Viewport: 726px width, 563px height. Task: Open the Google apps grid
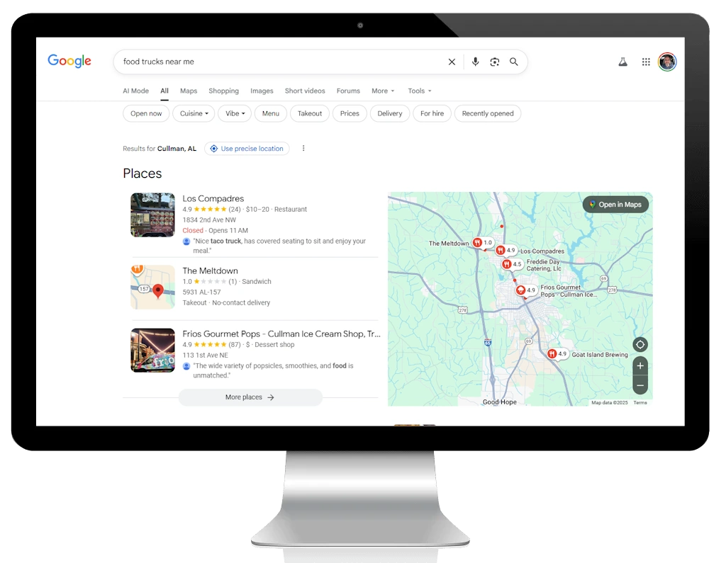click(646, 62)
